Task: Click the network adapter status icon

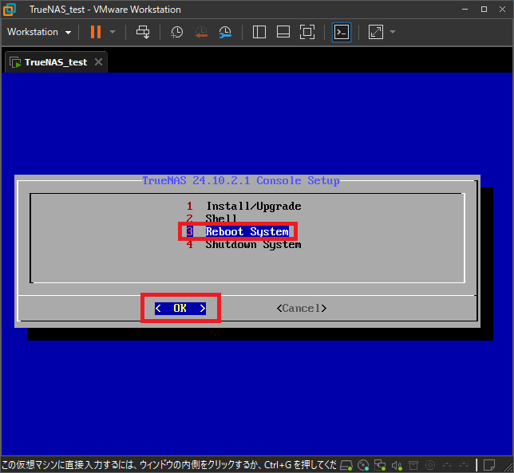Action: [x=380, y=465]
